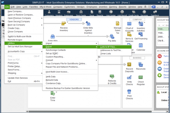This screenshot has height=113, width=170.
Task: Expand the Accountant's Copy submenu arrow
Action: [42, 51]
